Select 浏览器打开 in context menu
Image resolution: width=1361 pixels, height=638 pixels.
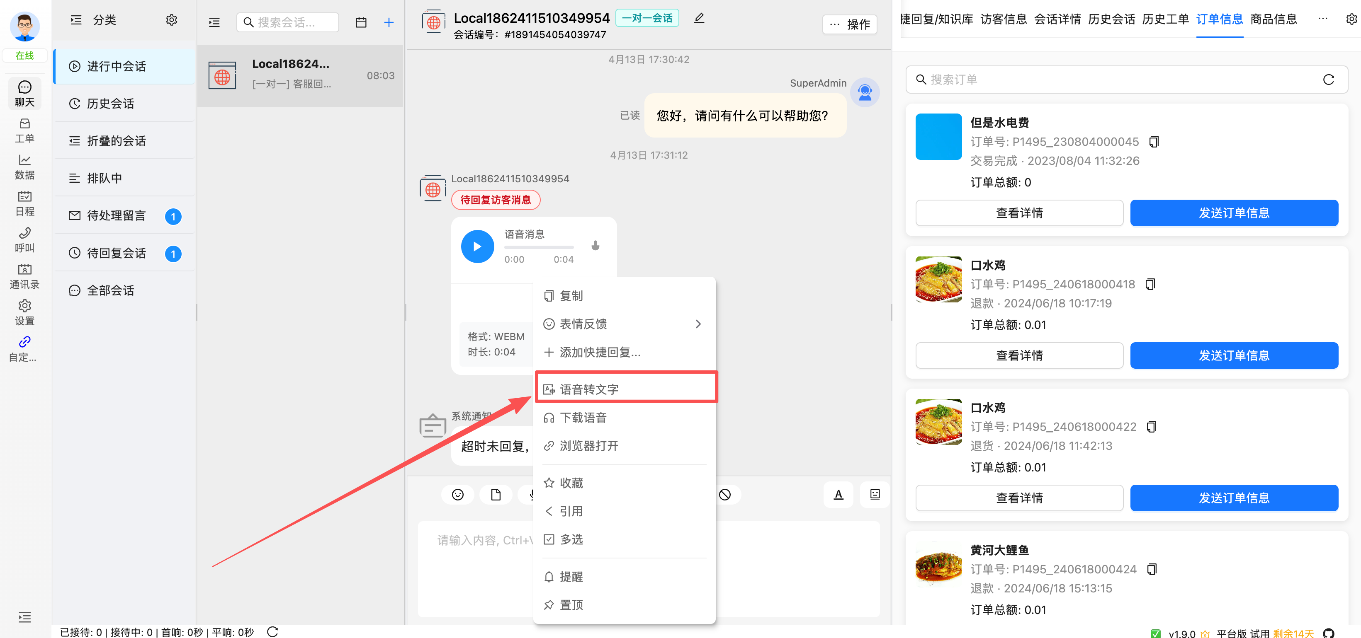click(x=625, y=445)
